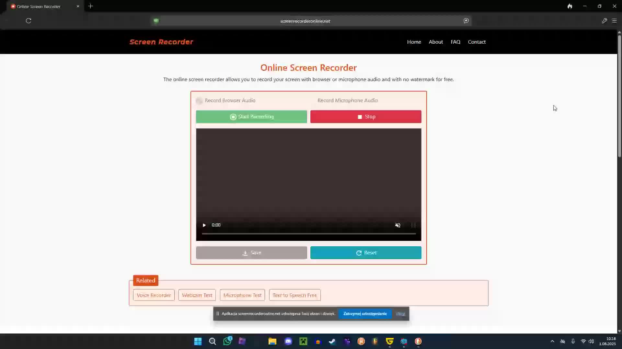Open the volume tray icon

point(591,341)
